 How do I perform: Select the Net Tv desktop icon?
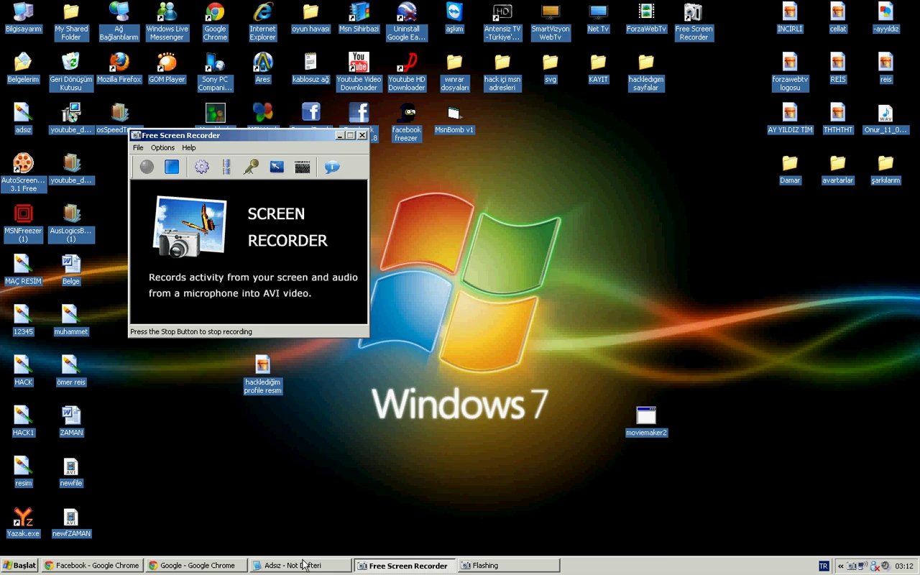(x=598, y=19)
